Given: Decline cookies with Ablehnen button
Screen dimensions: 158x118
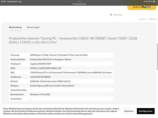Looking at the screenshot, I should click(129, 111).
